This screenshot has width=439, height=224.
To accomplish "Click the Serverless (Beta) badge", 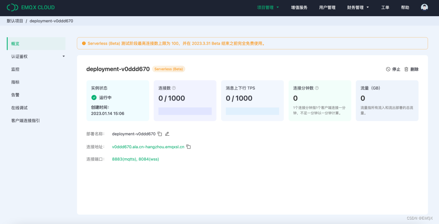I will tap(169, 69).
